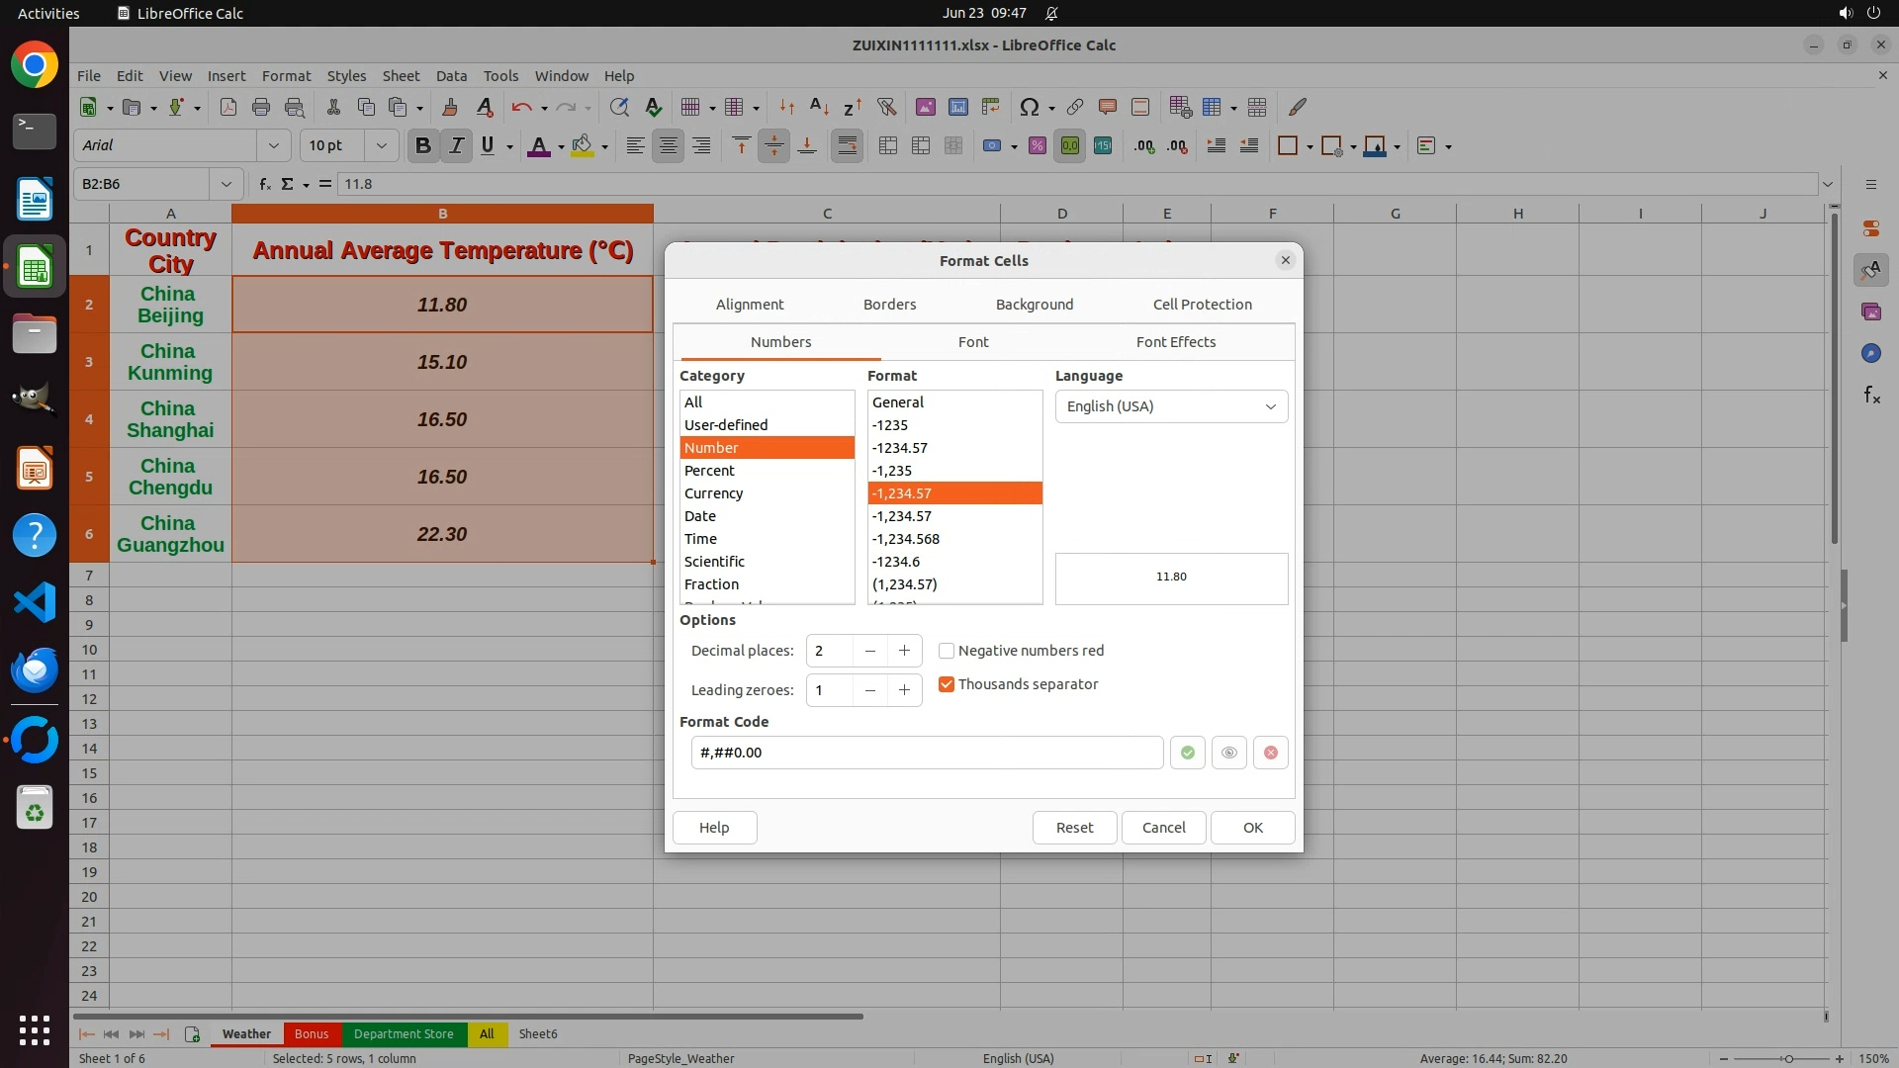This screenshot has height=1068, width=1899.
Task: Click the red delete icon beside Format Code
Action: pyautogui.click(x=1271, y=753)
